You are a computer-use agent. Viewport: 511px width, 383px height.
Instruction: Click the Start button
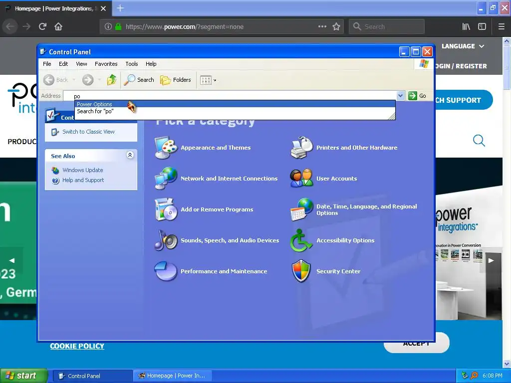(x=24, y=376)
